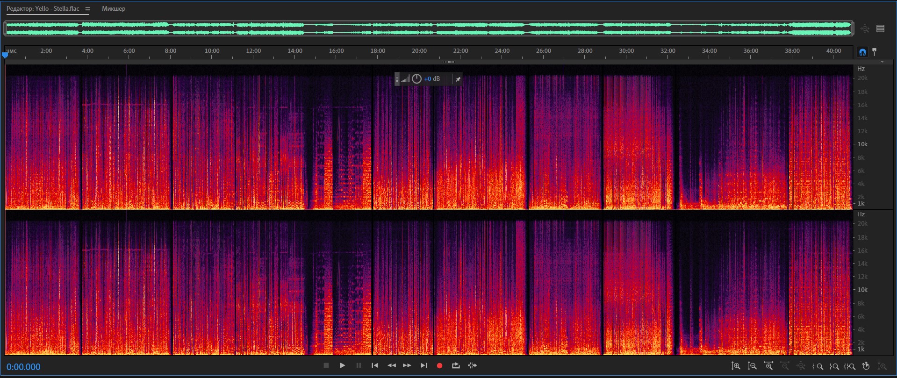897x378 pixels.
Task: Zoom in time horizontally
Action: coord(768,366)
